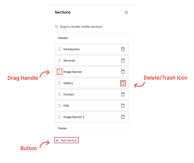Viewport: 194px width, 163px height.
Task: Click the Gallery section label
Action: click(x=68, y=83)
